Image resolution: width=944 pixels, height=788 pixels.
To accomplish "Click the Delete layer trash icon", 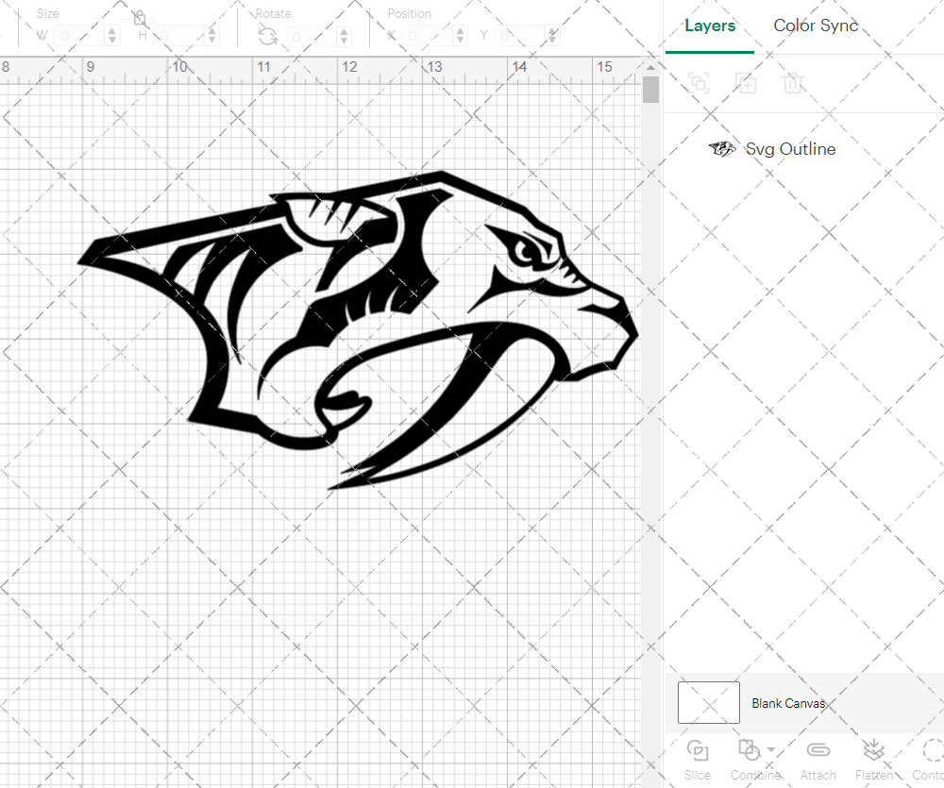I will (793, 83).
